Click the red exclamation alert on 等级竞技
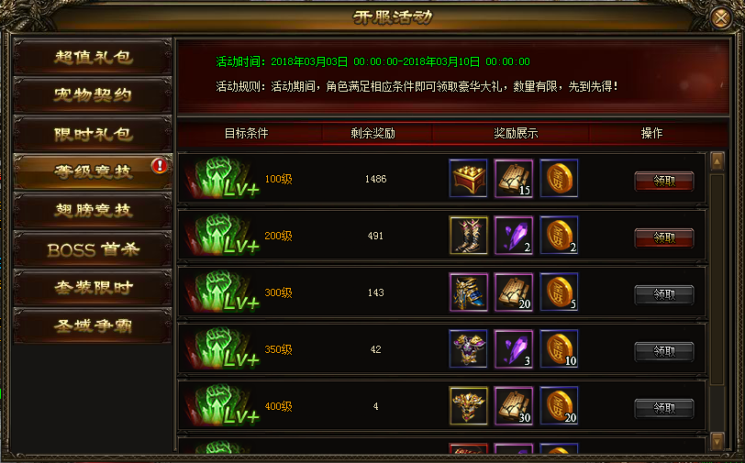This screenshot has height=463, width=745. tap(159, 166)
